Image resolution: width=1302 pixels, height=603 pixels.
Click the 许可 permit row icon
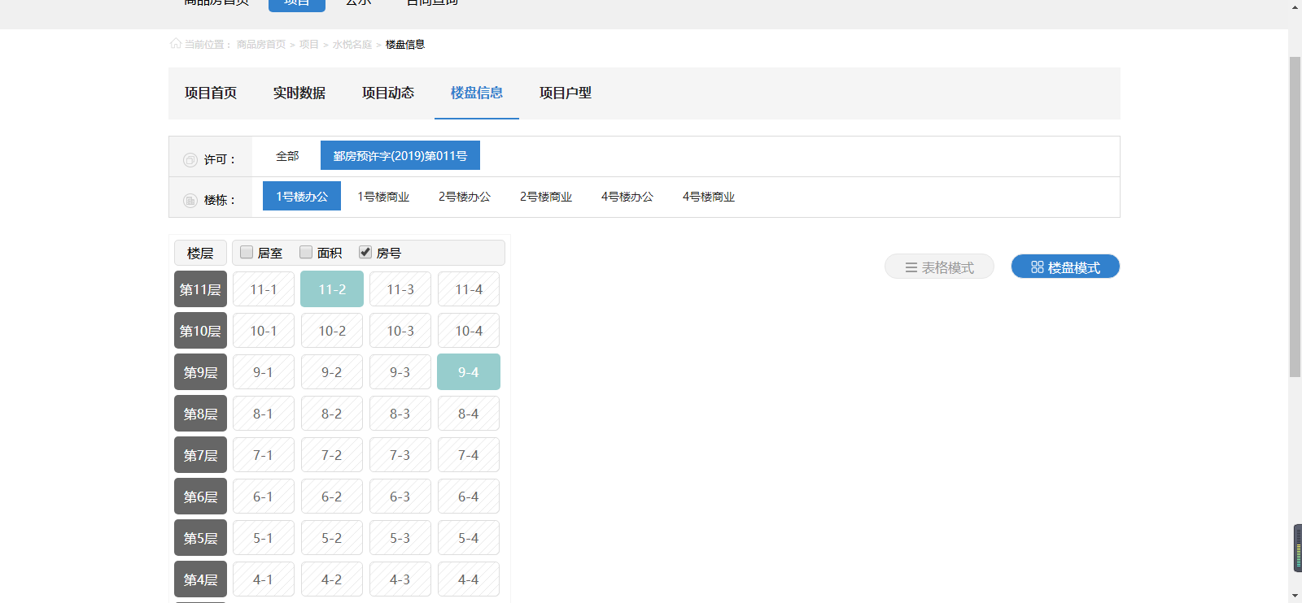coord(190,160)
